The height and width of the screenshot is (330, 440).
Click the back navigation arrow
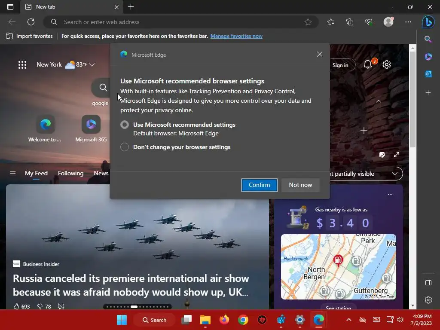pos(12,22)
